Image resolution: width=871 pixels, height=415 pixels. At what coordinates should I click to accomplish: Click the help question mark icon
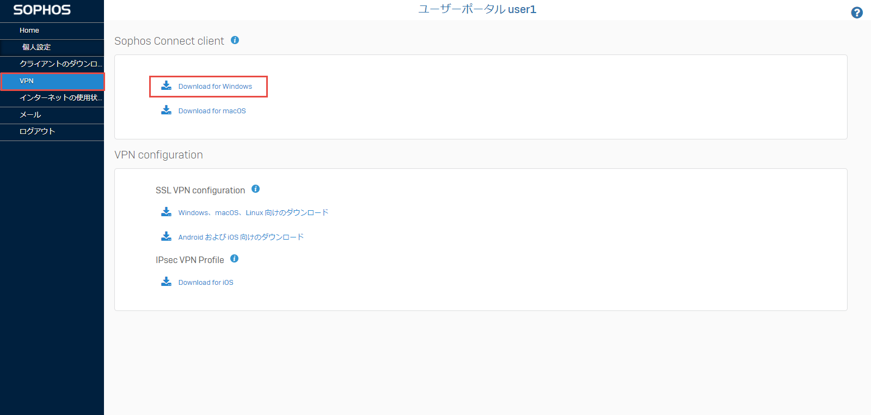[x=857, y=13]
